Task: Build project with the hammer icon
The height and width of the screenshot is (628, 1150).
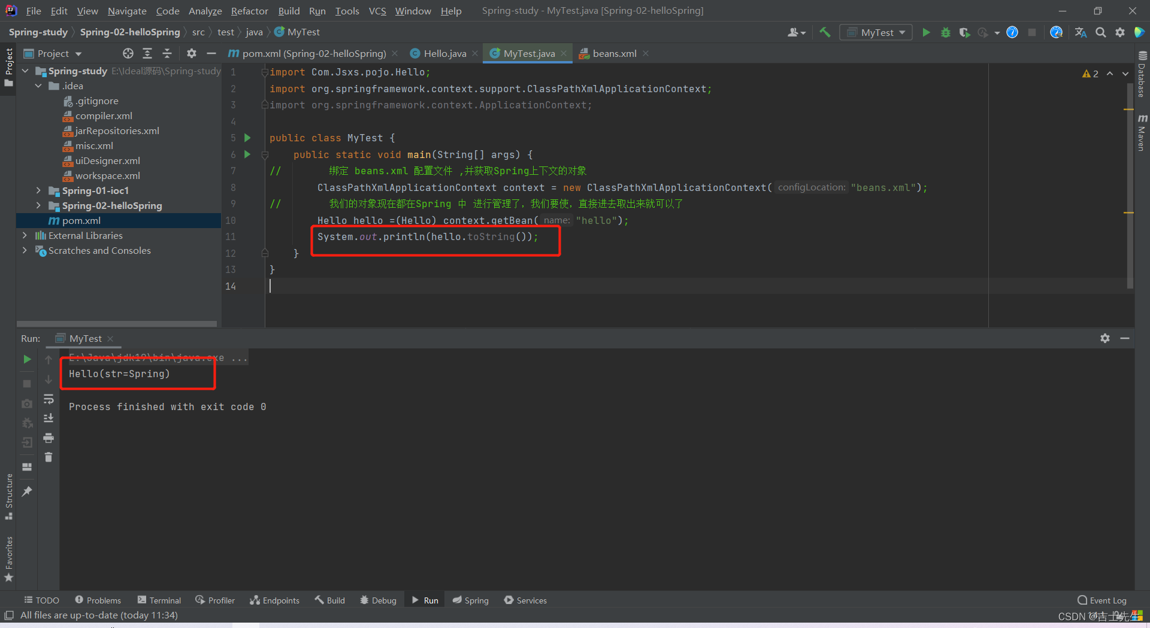Action: click(825, 32)
